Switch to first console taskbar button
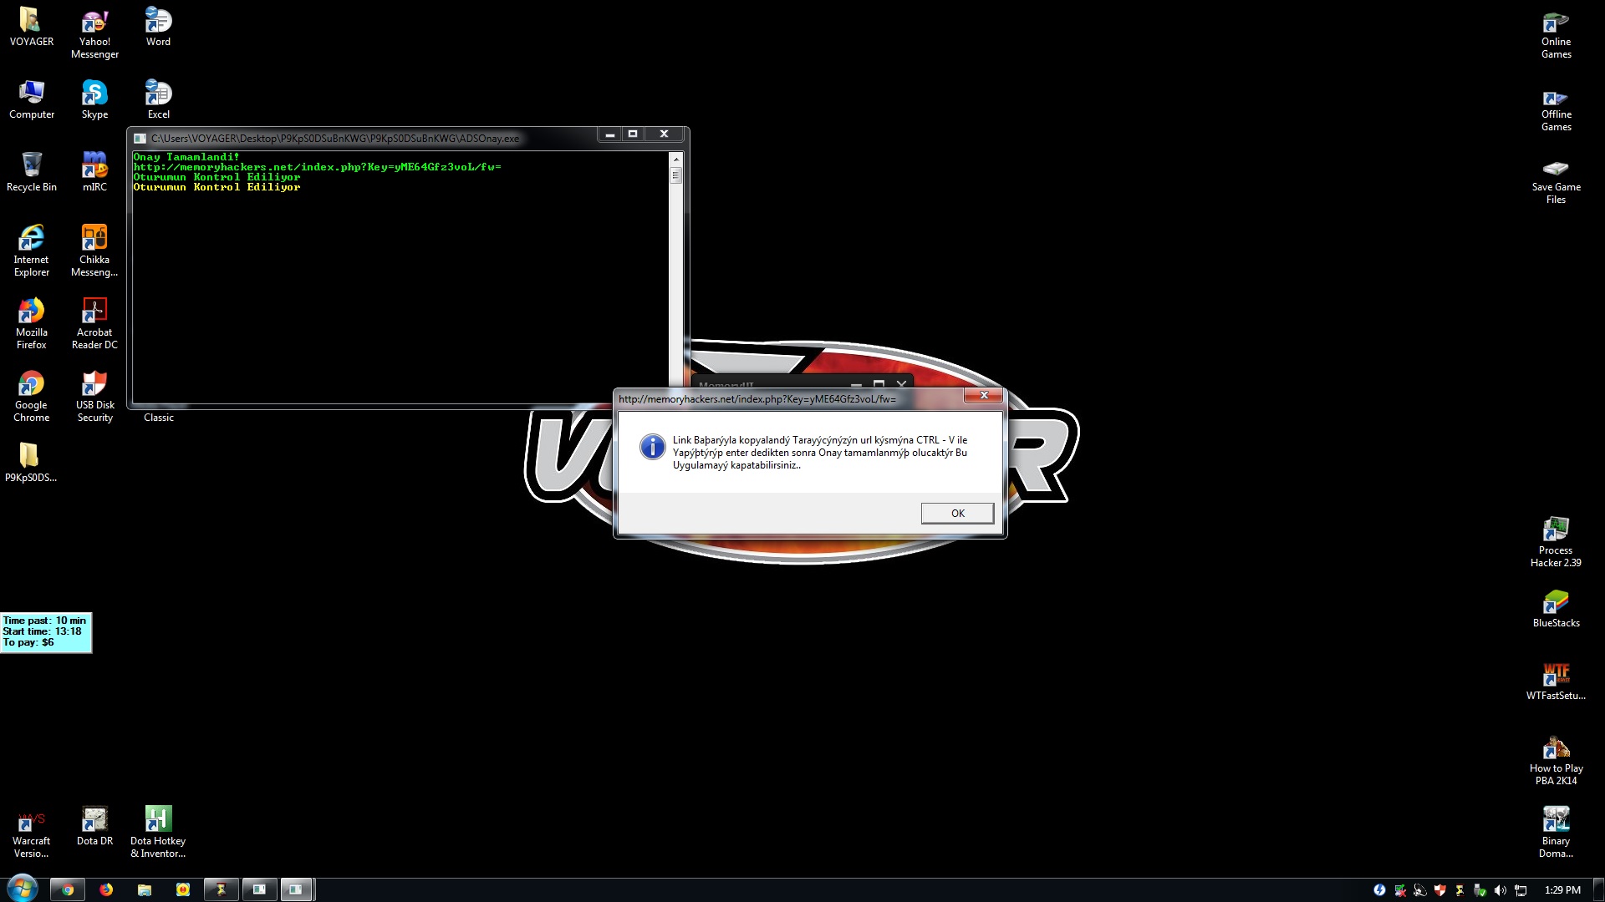Viewport: 1605px width, 902px height. point(259,889)
